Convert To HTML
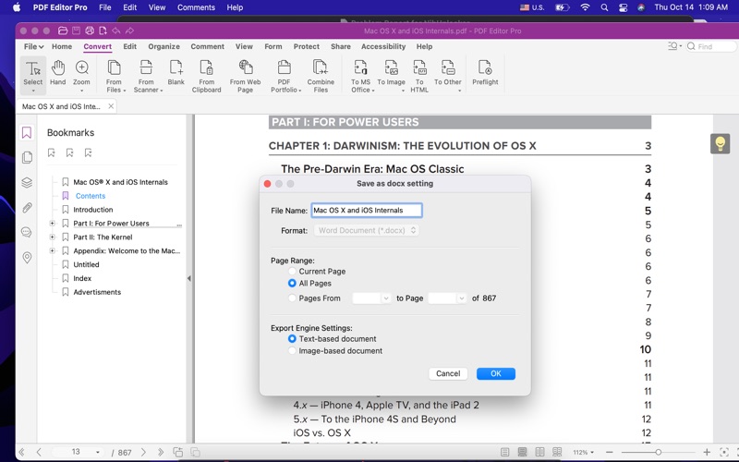Viewport: 739px width, 462px height. 419,76
